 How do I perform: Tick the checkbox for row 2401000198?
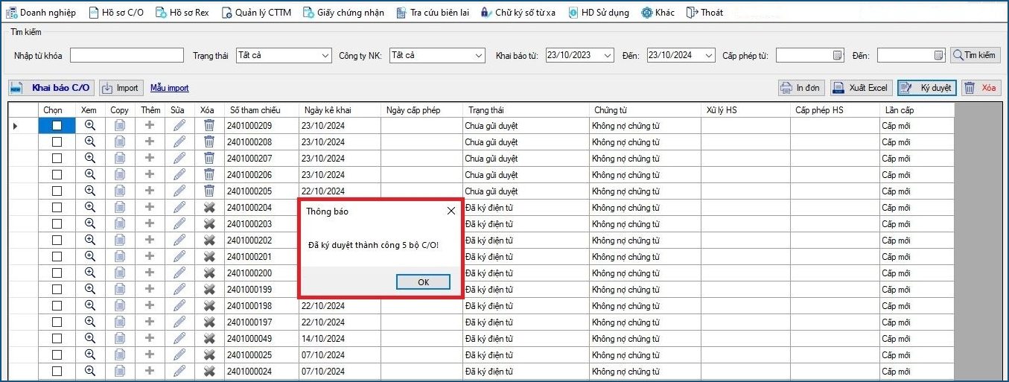pyautogui.click(x=57, y=306)
